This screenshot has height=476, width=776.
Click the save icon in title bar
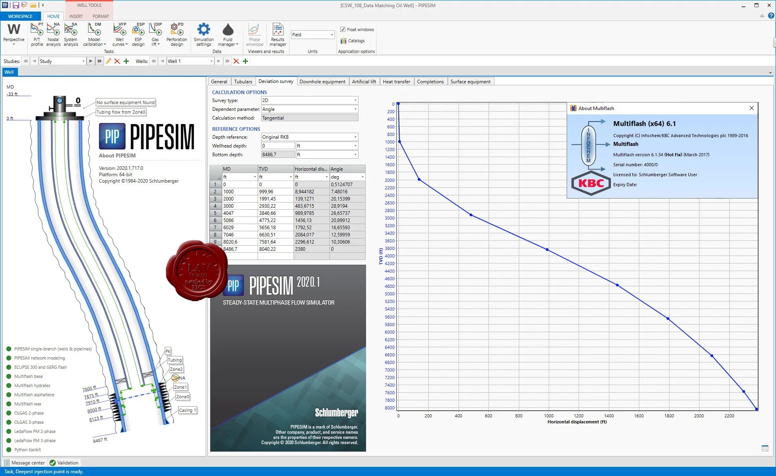(x=16, y=5)
